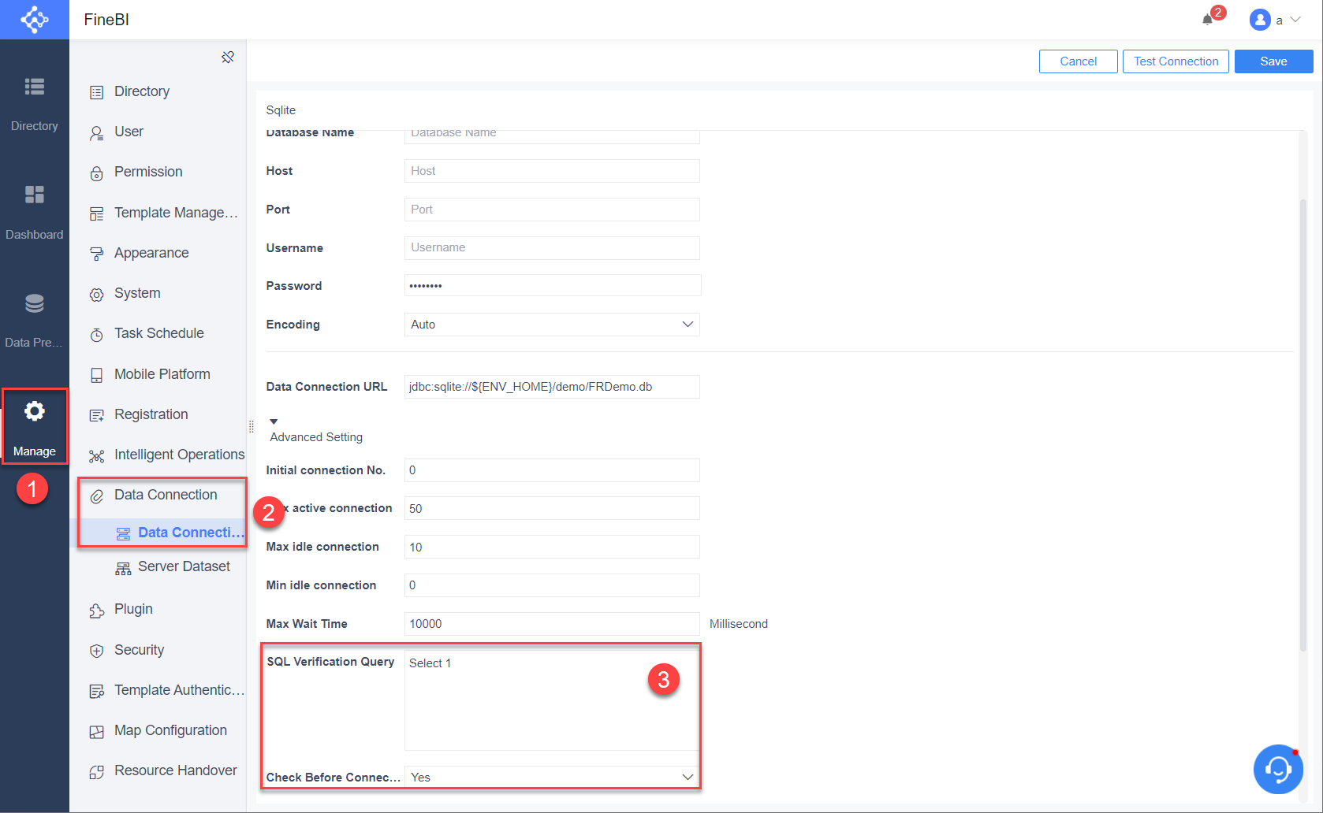Open the Map Configuration menu item
Viewport: 1323px width, 813px height.
[x=158, y=730]
